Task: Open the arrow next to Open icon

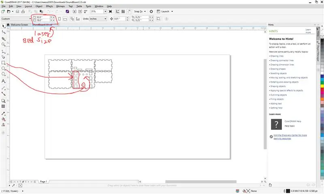Action: coord(13,12)
